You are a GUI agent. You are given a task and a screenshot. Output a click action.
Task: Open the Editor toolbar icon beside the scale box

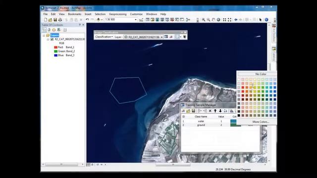(141, 20)
